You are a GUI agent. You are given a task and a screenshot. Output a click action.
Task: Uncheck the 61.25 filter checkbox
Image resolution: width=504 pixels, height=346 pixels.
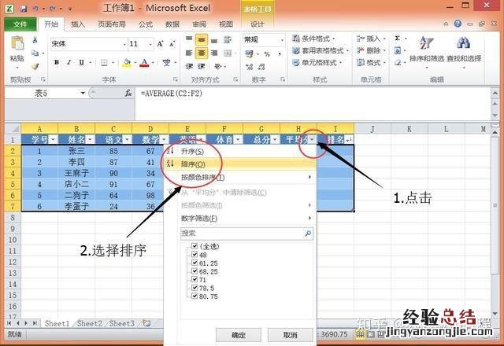[195, 263]
